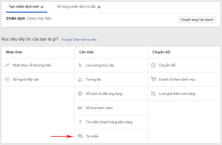Click the chat bubbles icon for Tin nhắn
This screenshot has width=222, height=145.
click(80, 136)
